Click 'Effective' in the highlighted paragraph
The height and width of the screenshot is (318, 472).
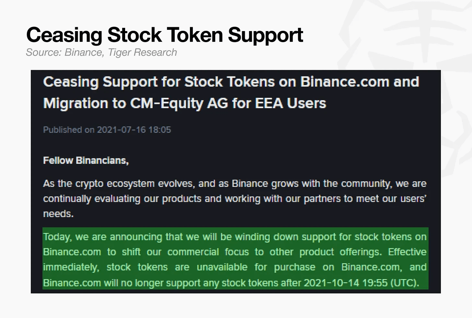pos(407,252)
